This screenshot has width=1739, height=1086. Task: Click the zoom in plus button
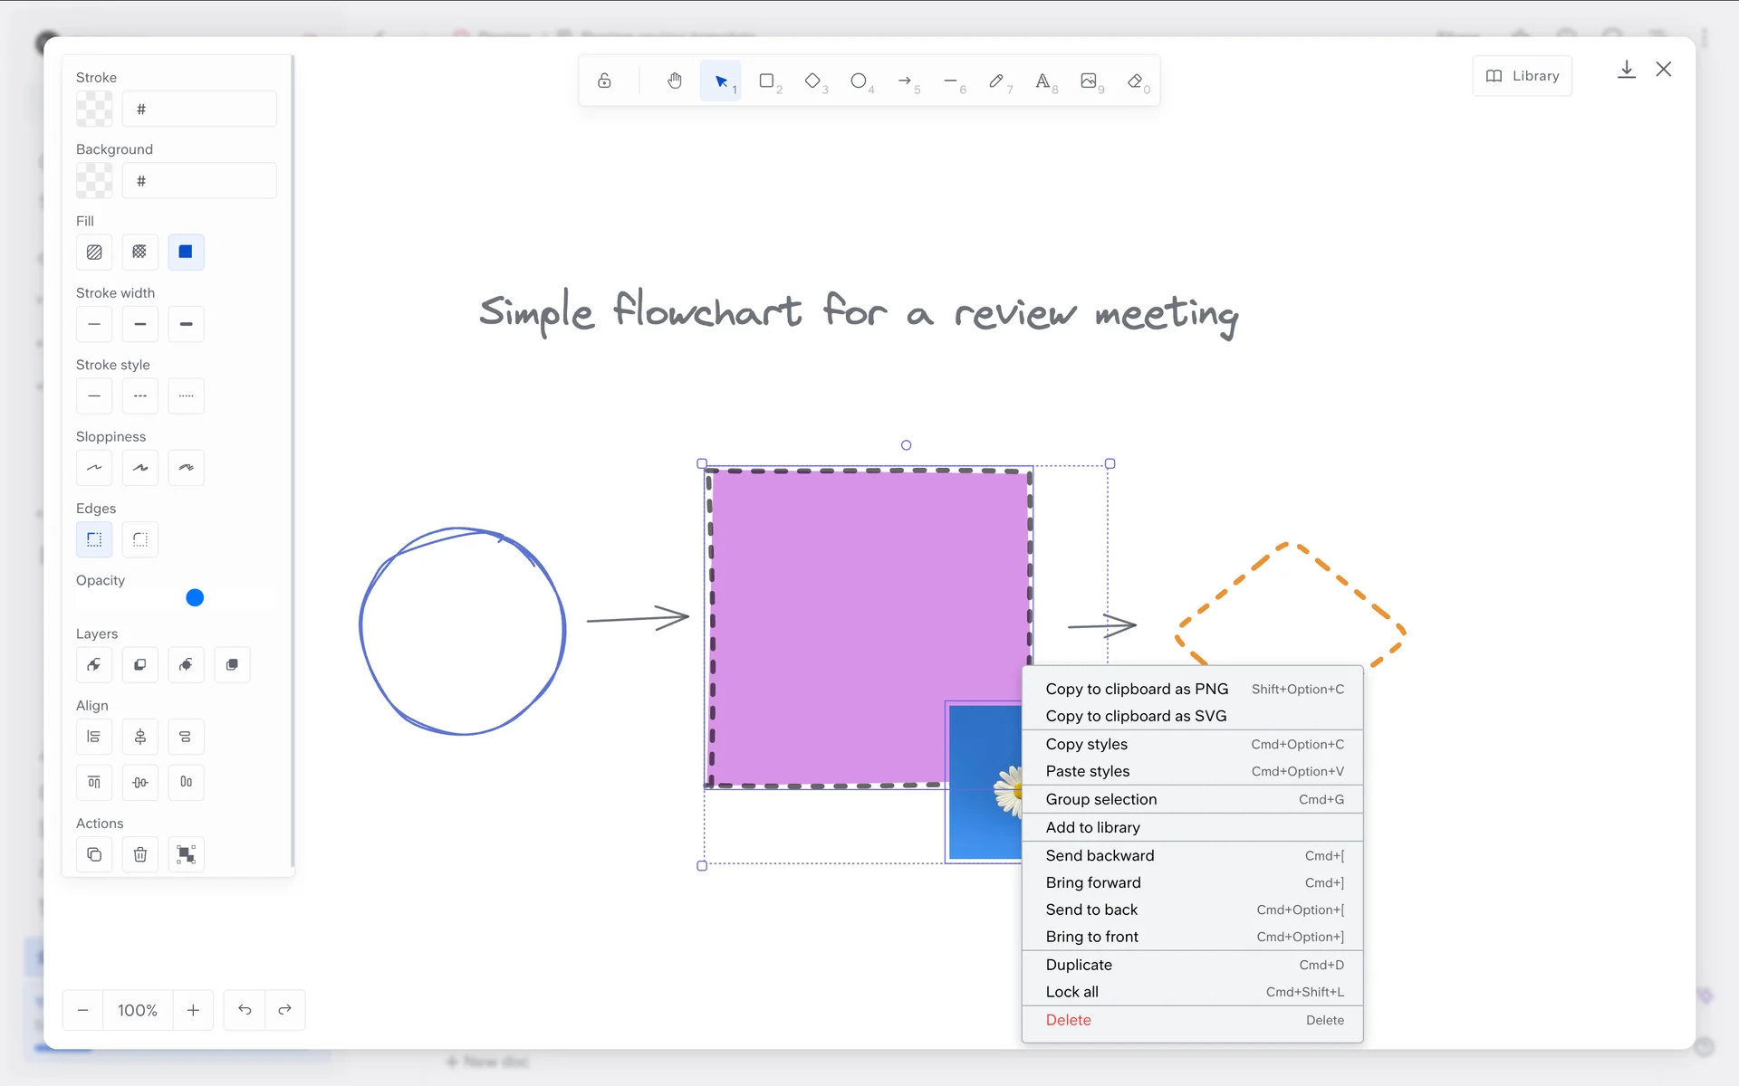pos(193,1010)
